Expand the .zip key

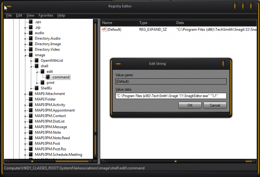(25, 28)
